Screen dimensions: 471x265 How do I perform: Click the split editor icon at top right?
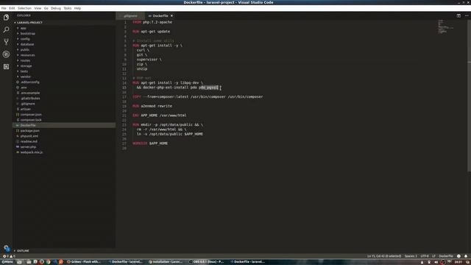[x=458, y=15]
